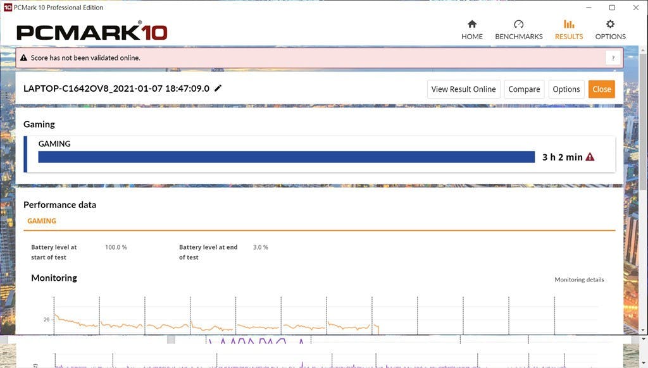Open the Options gear icon

pyautogui.click(x=611, y=24)
